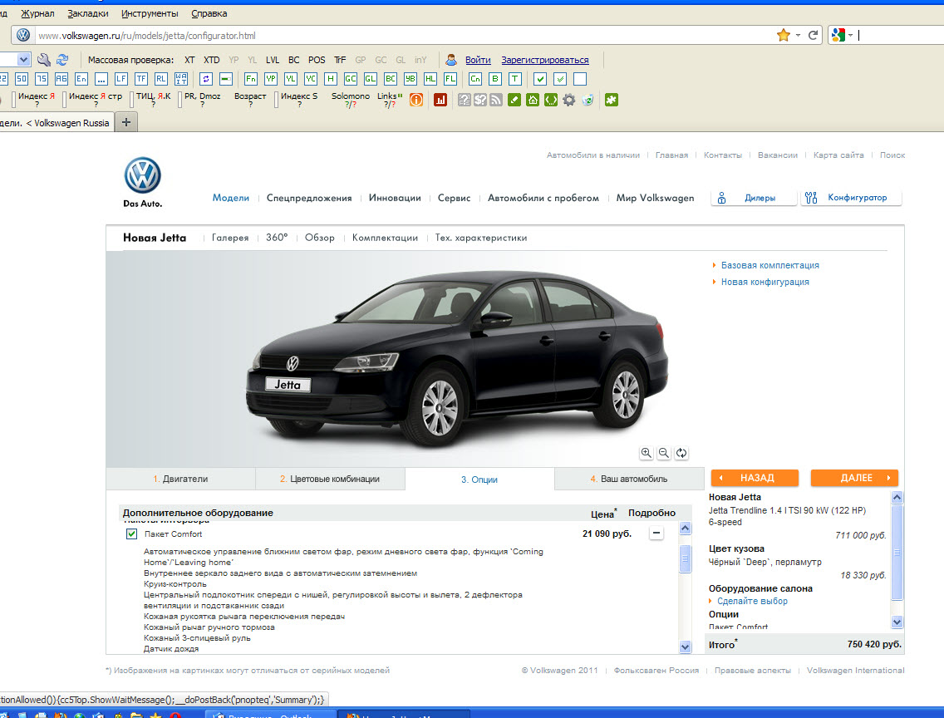
Task: Toggle checkbox beside Индекс S
Action: (277, 100)
